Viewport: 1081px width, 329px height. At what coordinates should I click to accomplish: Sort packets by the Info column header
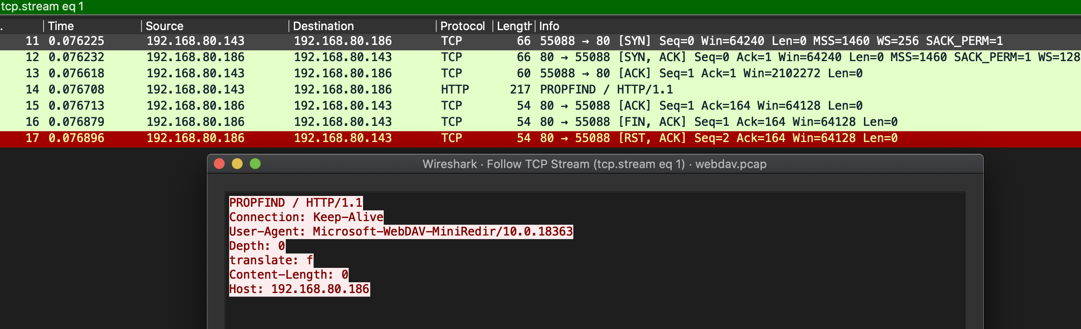[549, 26]
